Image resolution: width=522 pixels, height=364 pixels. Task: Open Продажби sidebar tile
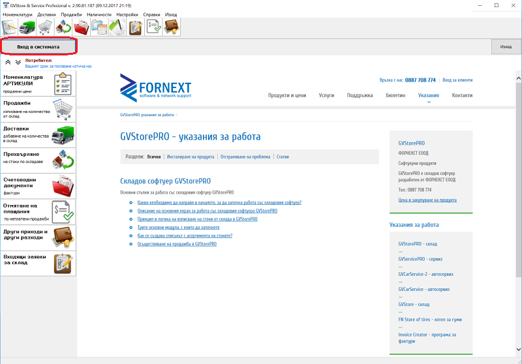(x=38, y=110)
